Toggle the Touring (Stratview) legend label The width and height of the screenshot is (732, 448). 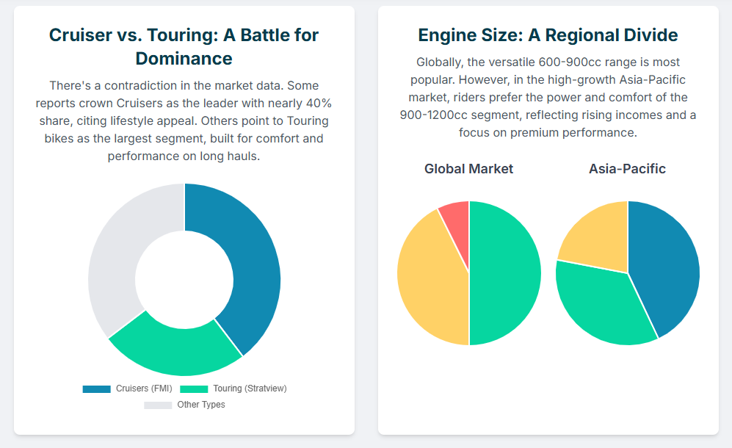(250, 389)
